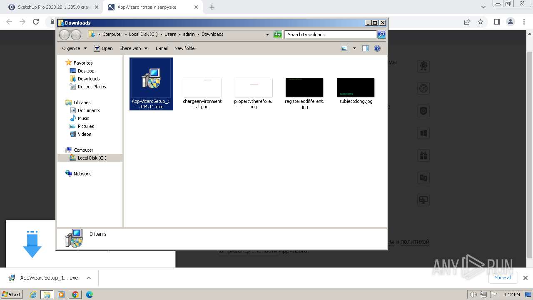
Task: Open AppWizardSetup download item in shelf
Action: click(x=44, y=278)
